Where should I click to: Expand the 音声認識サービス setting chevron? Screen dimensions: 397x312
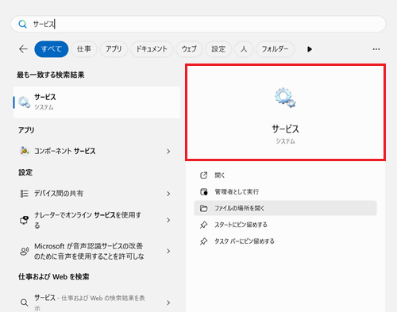[x=168, y=251]
